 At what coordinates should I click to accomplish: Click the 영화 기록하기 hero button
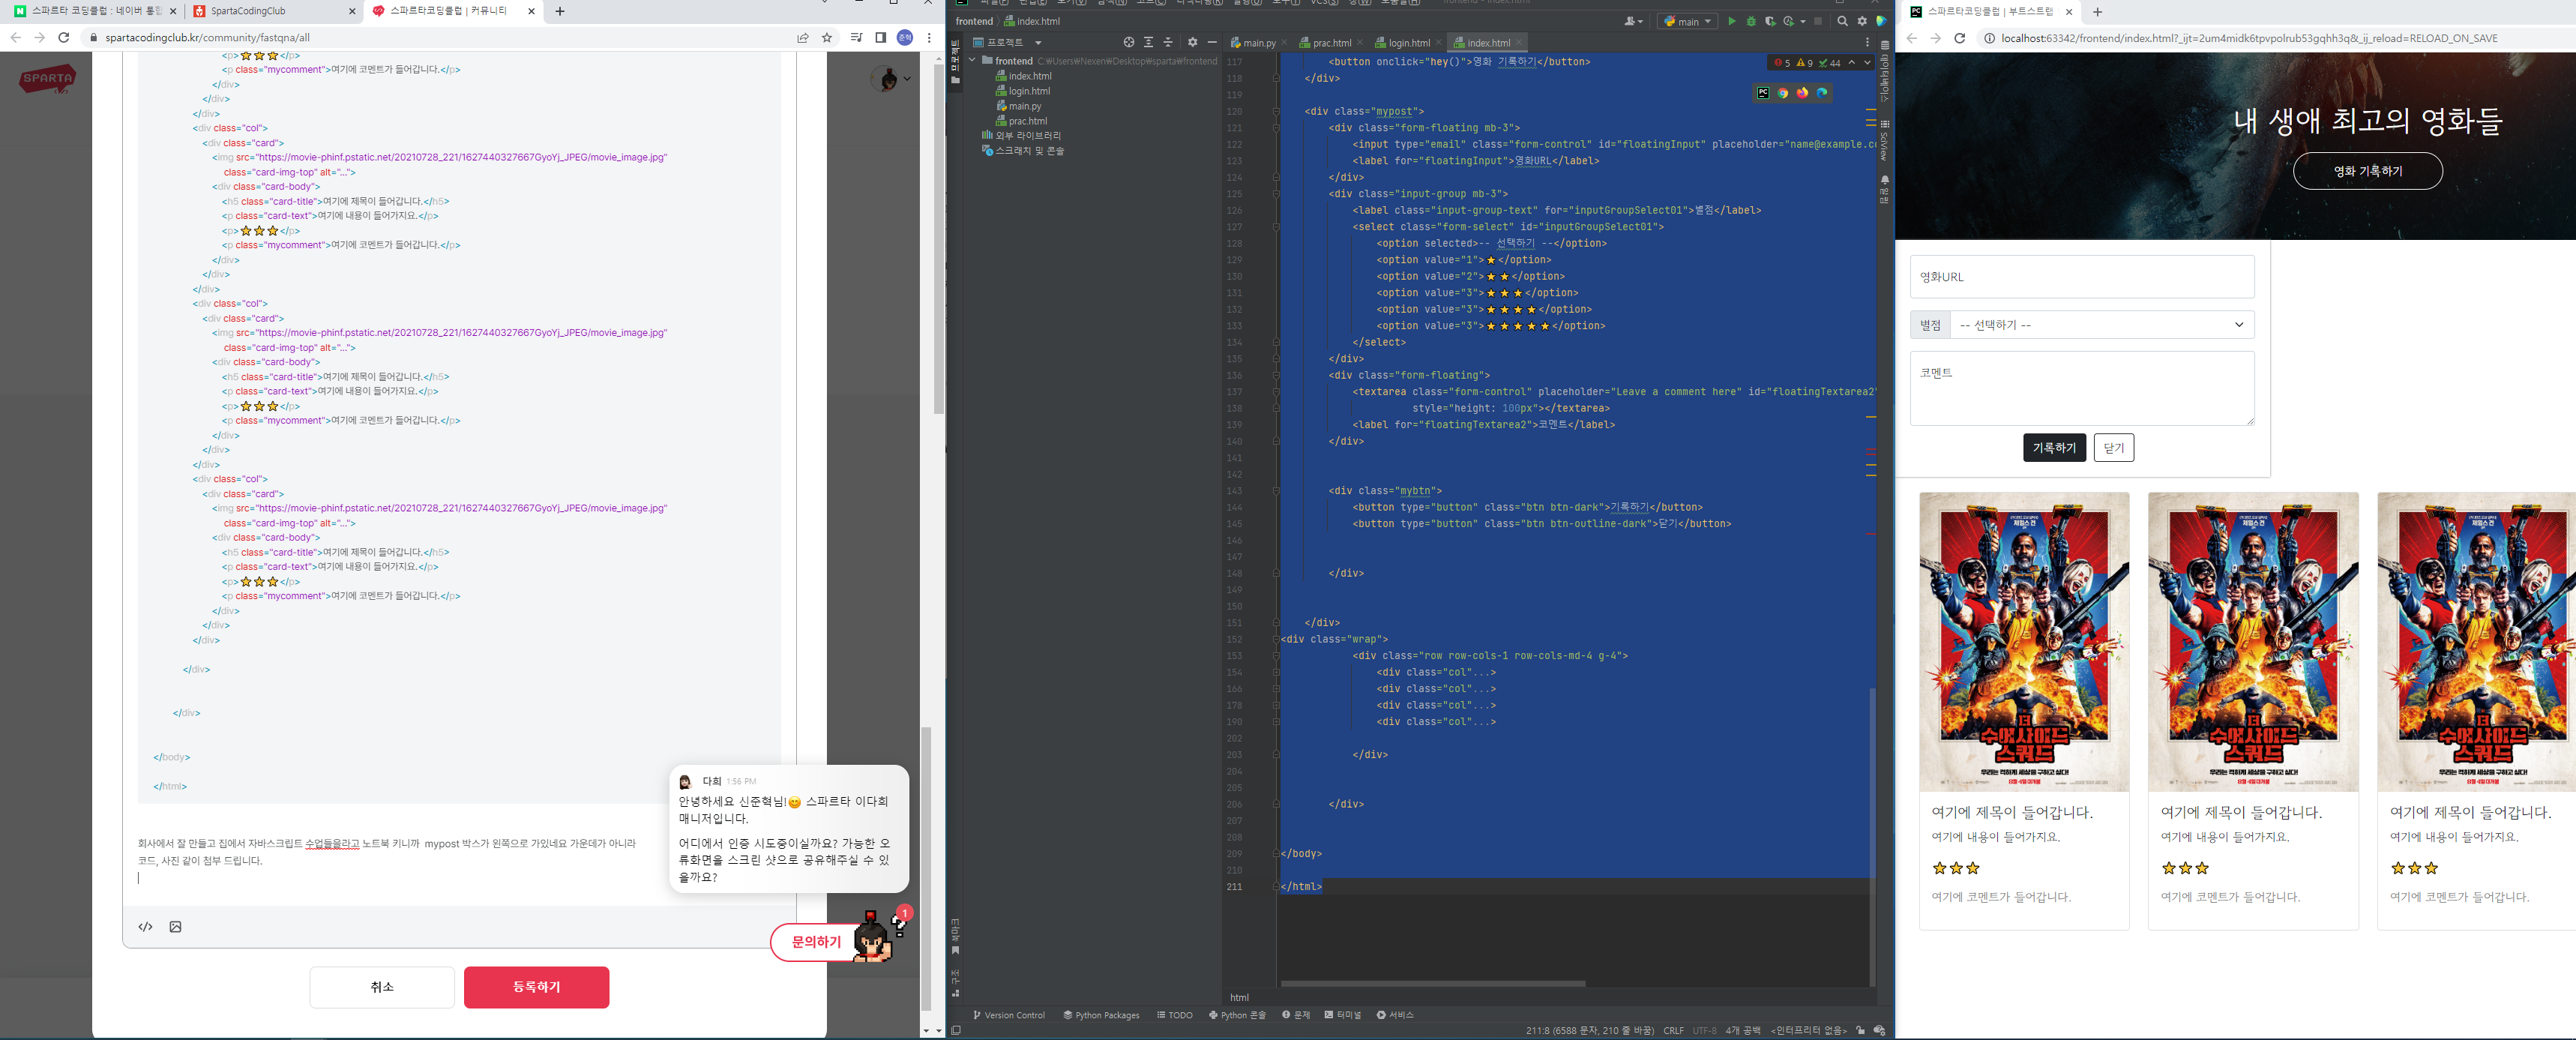point(2367,171)
